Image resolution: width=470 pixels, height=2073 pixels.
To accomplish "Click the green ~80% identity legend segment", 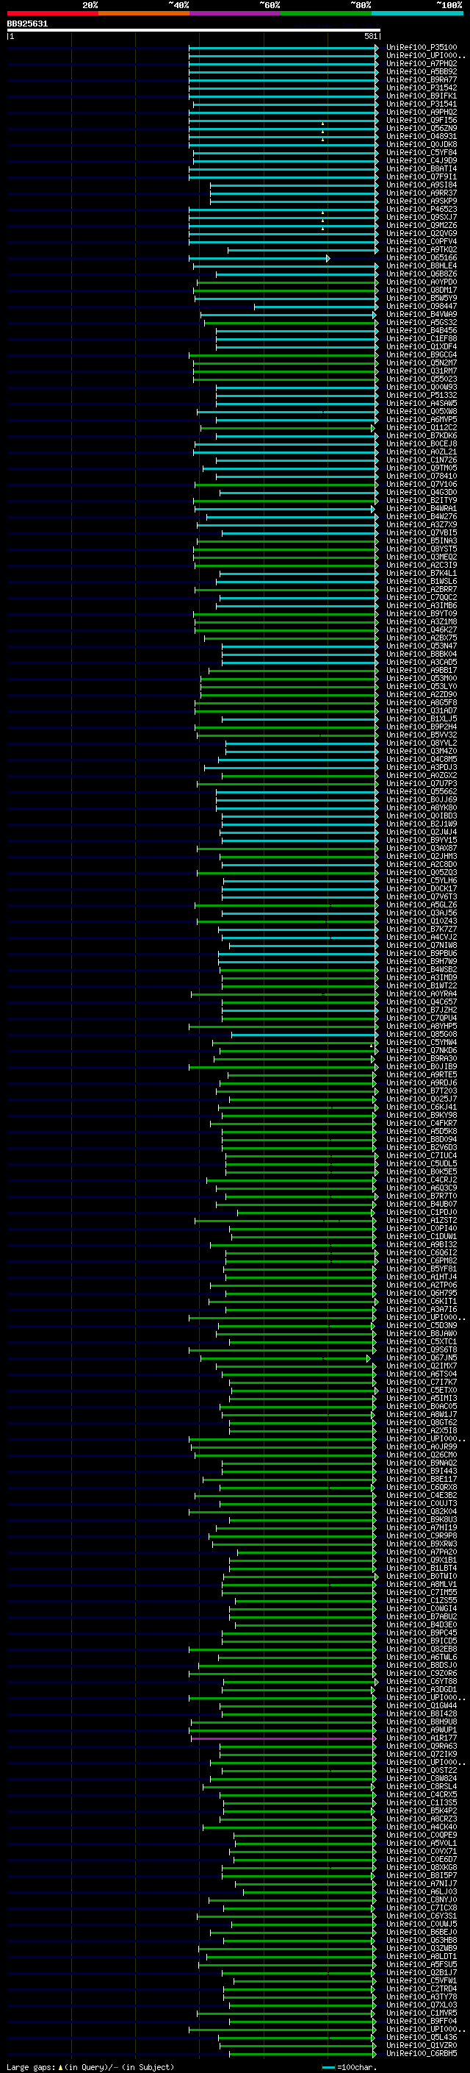I will (x=326, y=13).
